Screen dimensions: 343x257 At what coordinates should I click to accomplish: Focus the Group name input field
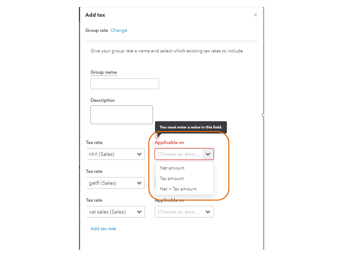click(124, 84)
